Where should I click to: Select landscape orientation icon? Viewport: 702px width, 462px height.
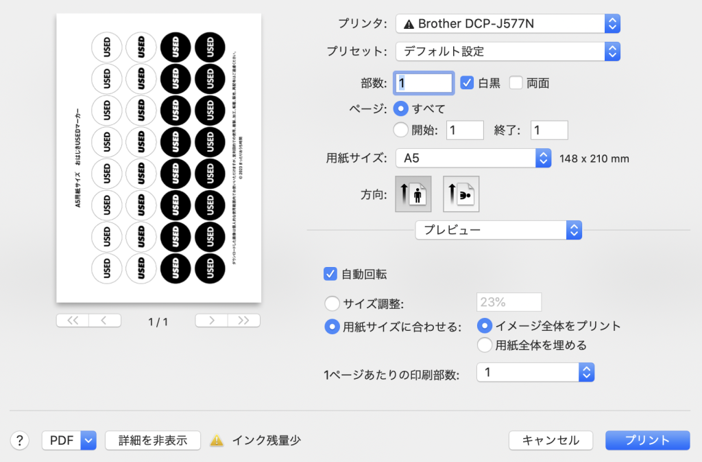[x=461, y=194]
